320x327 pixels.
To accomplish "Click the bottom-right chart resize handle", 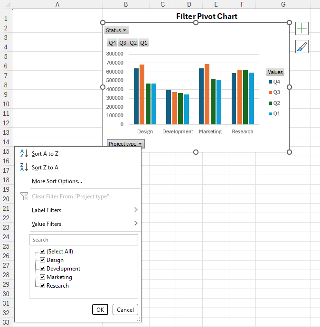I will (x=289, y=152).
